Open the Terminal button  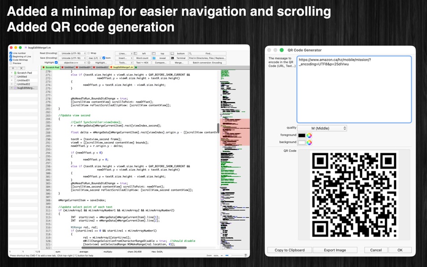[179, 58]
